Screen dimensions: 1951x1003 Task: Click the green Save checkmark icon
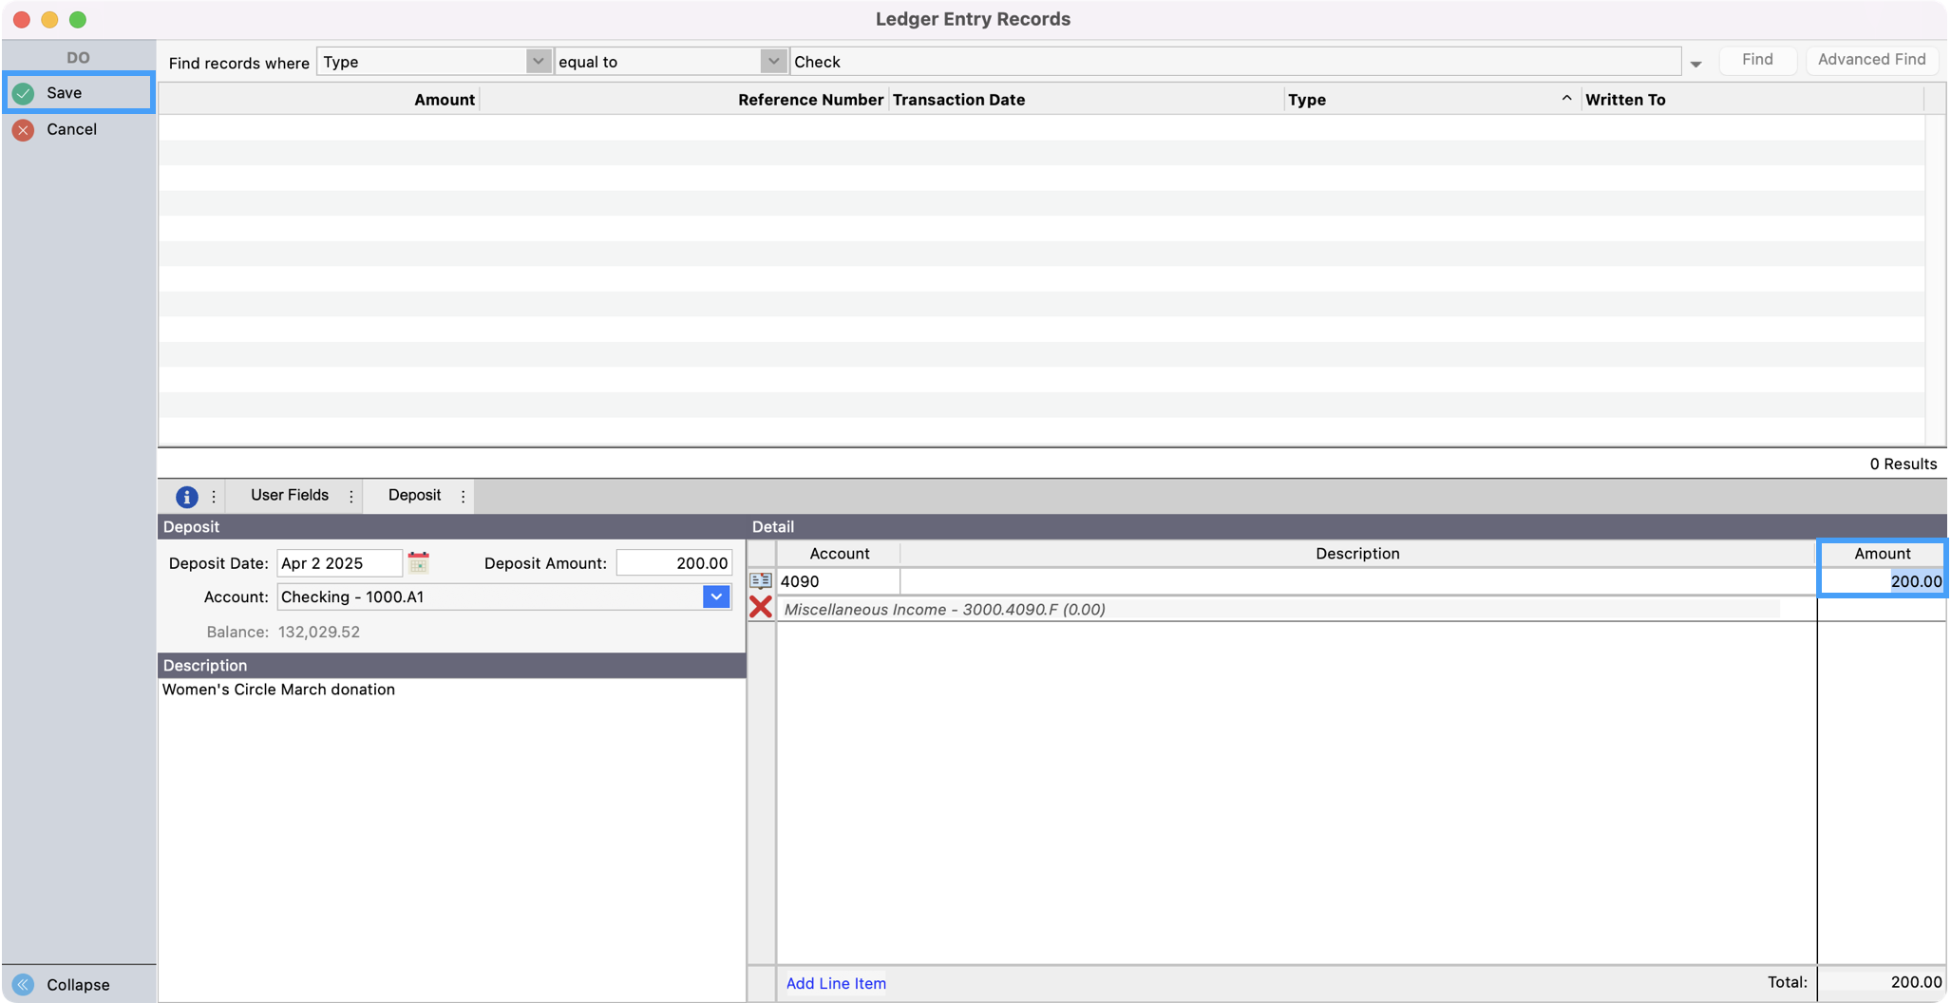pos(24,93)
